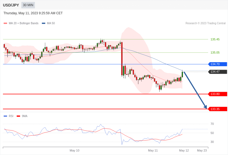Image resolution: width=228 pixels, height=155 pixels.
Task: Click the red 133.80 support price tag
Action: coord(218,94)
